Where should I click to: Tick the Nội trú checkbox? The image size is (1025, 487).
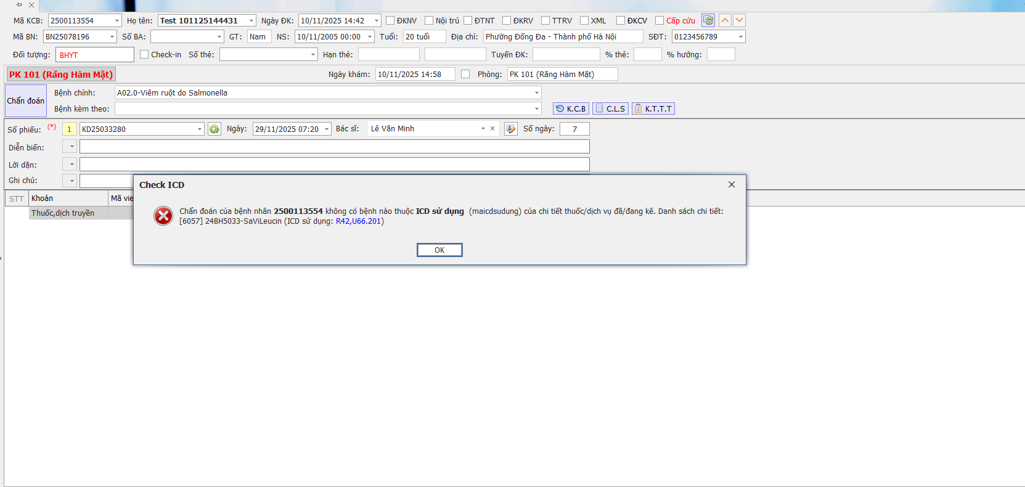429,20
